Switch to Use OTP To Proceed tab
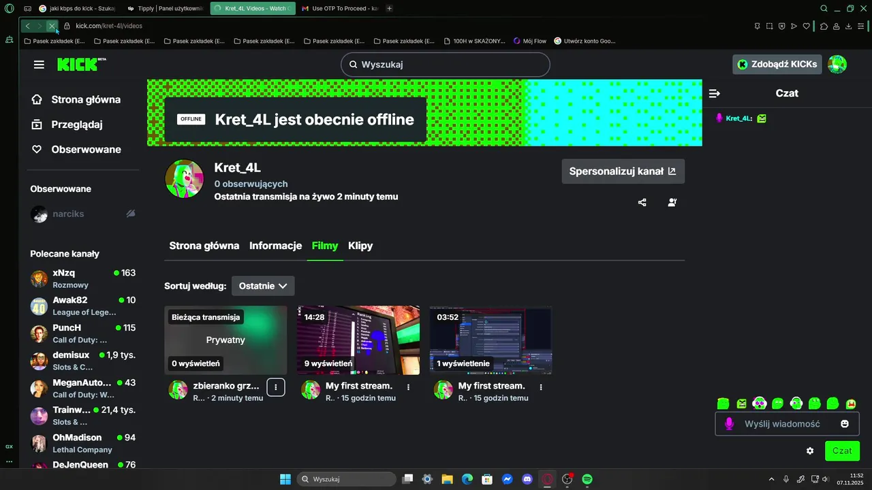The height and width of the screenshot is (490, 872). click(339, 8)
